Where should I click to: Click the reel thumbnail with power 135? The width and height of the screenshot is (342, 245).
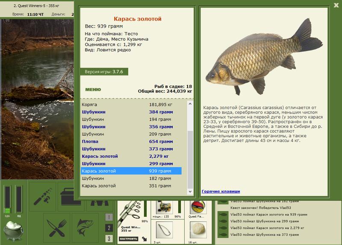coord(165,207)
